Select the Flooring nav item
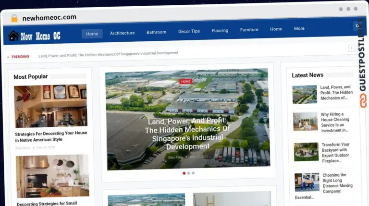Viewport: 369px width, 206px height. pyautogui.click(x=220, y=31)
